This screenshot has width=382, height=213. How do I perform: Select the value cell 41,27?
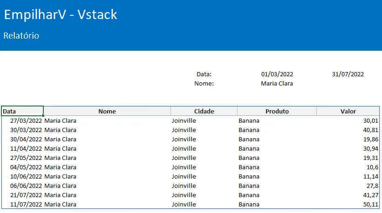pyautogui.click(x=370, y=195)
